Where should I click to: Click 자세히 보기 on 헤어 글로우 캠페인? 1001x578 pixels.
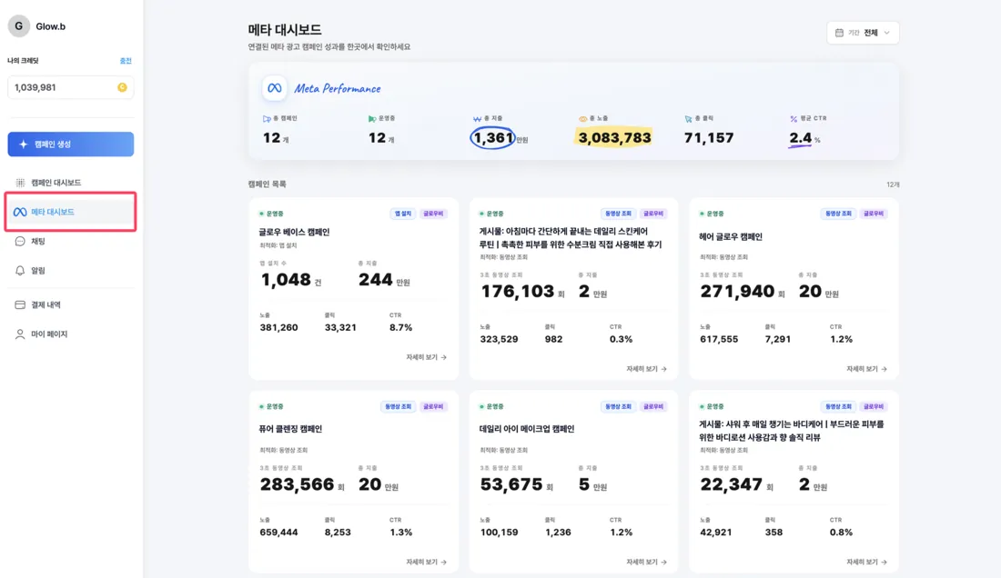(x=866, y=369)
